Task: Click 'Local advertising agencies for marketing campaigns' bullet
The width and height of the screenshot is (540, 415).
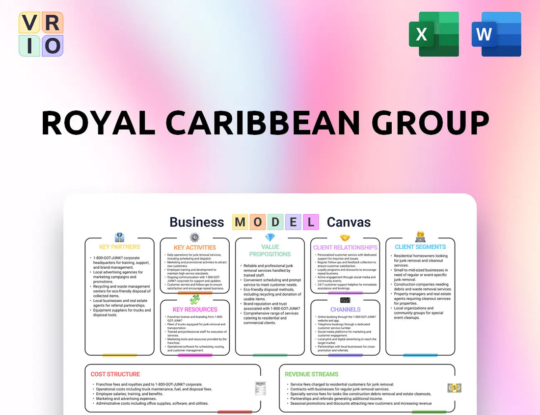Action: (x=118, y=277)
